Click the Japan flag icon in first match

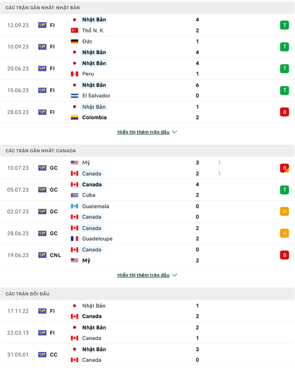[x=75, y=20]
